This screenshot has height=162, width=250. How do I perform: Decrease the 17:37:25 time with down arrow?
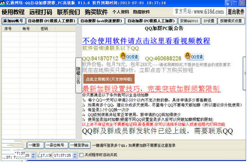(x=75, y=157)
